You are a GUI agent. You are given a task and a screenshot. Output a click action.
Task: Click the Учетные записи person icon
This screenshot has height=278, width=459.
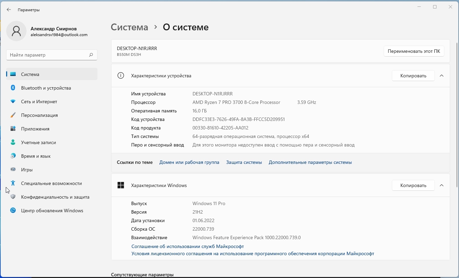[13, 142]
